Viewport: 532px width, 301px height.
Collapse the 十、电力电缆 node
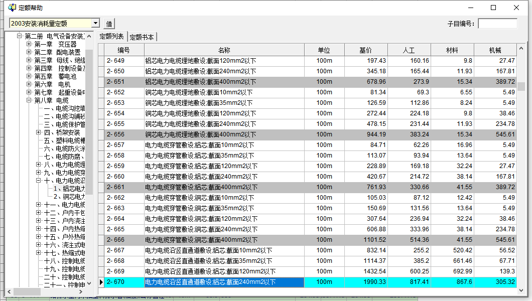pos(38,181)
